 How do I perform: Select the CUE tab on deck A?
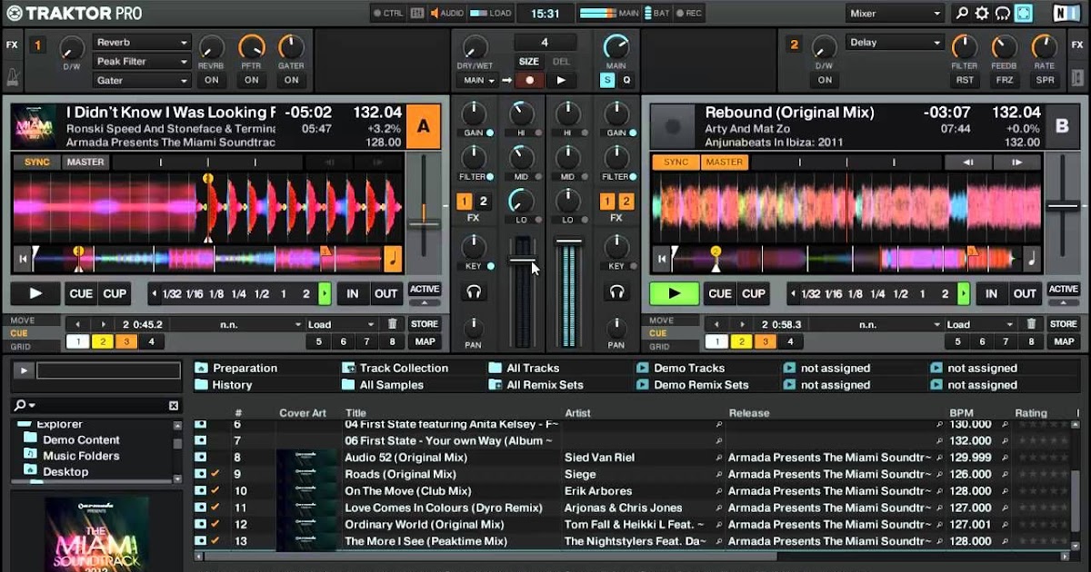[x=19, y=333]
